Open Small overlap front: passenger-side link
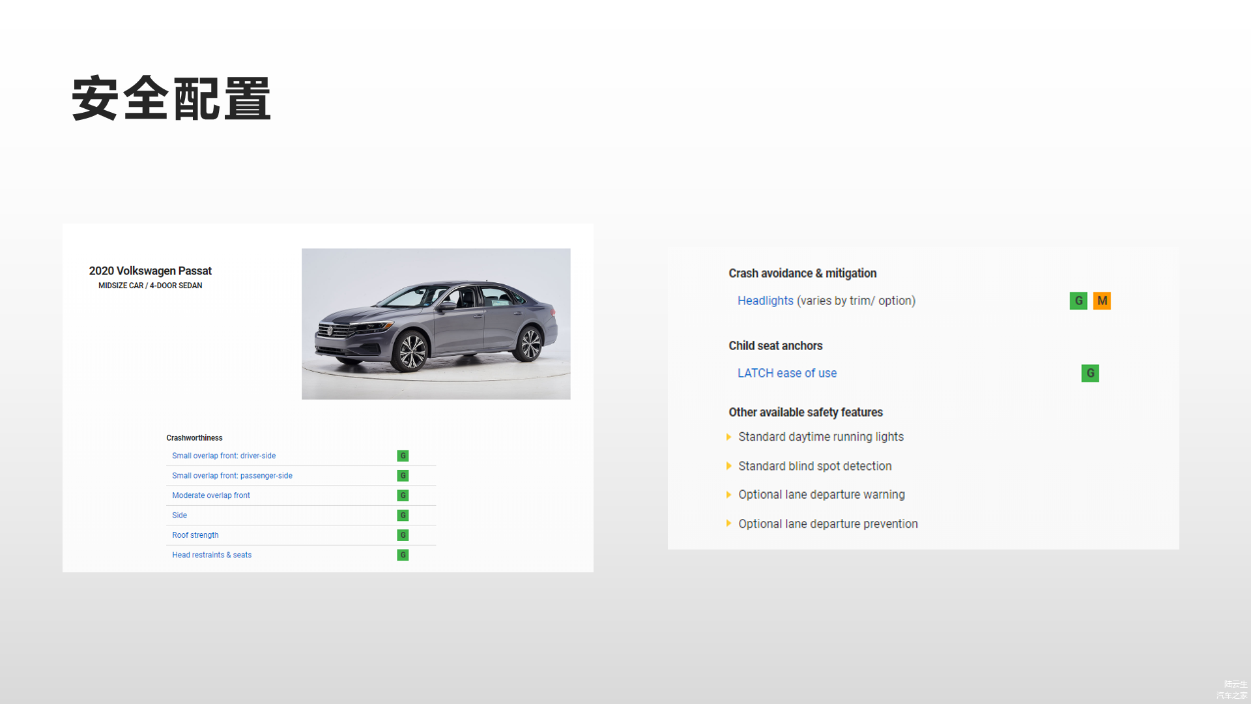 [x=232, y=476]
